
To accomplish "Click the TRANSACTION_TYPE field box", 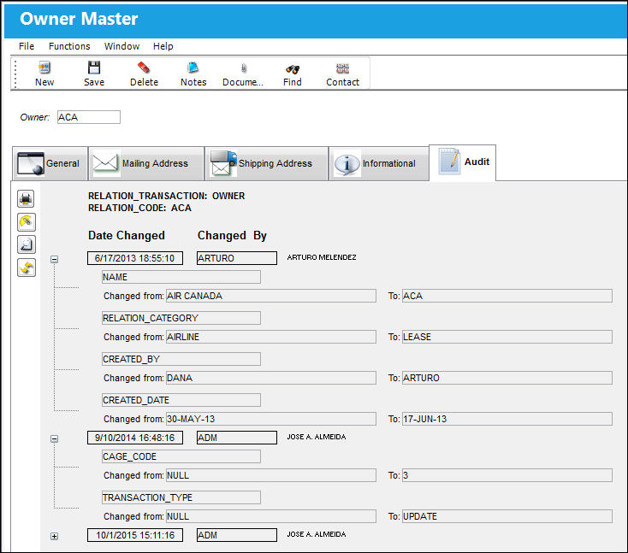I will pyautogui.click(x=181, y=497).
